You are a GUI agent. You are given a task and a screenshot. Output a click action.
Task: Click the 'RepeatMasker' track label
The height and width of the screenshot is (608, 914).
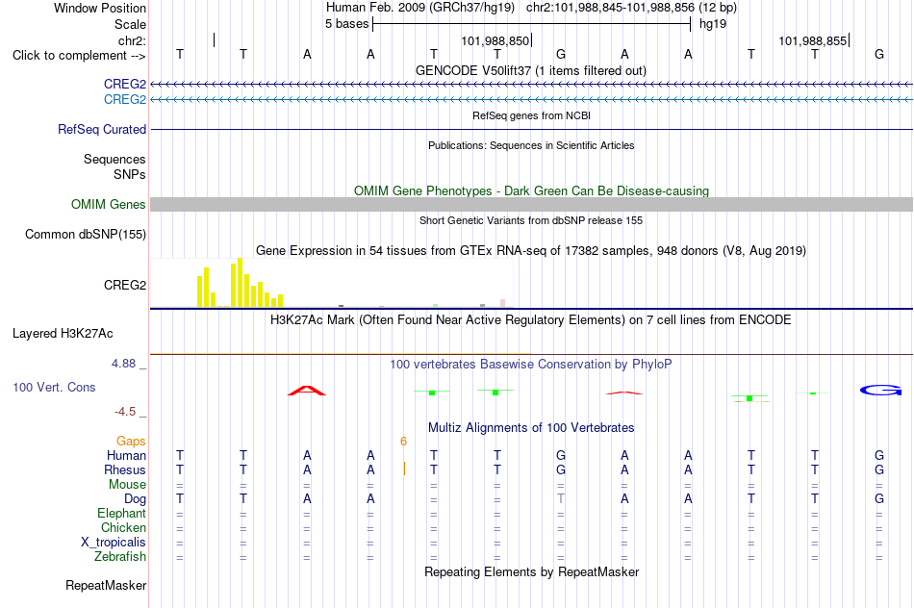coord(106,585)
